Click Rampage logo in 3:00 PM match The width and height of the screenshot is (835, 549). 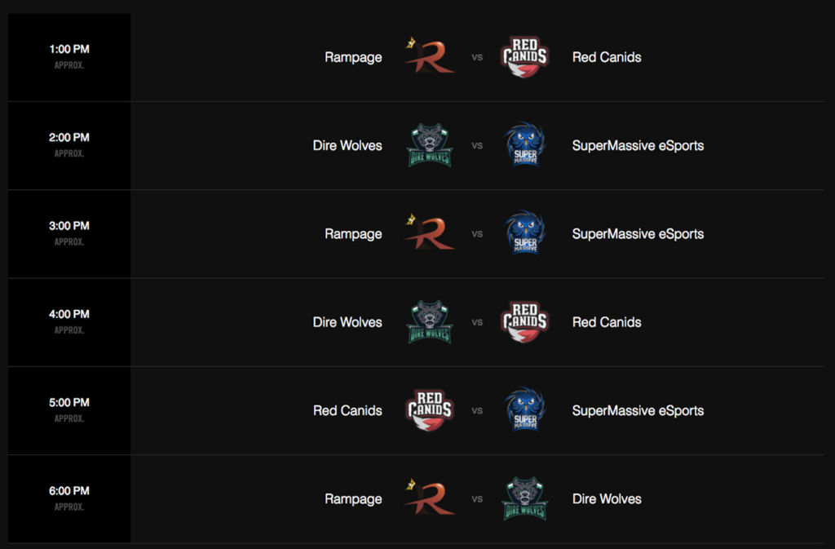click(430, 232)
